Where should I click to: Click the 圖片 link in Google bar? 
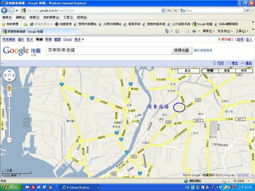21,39
